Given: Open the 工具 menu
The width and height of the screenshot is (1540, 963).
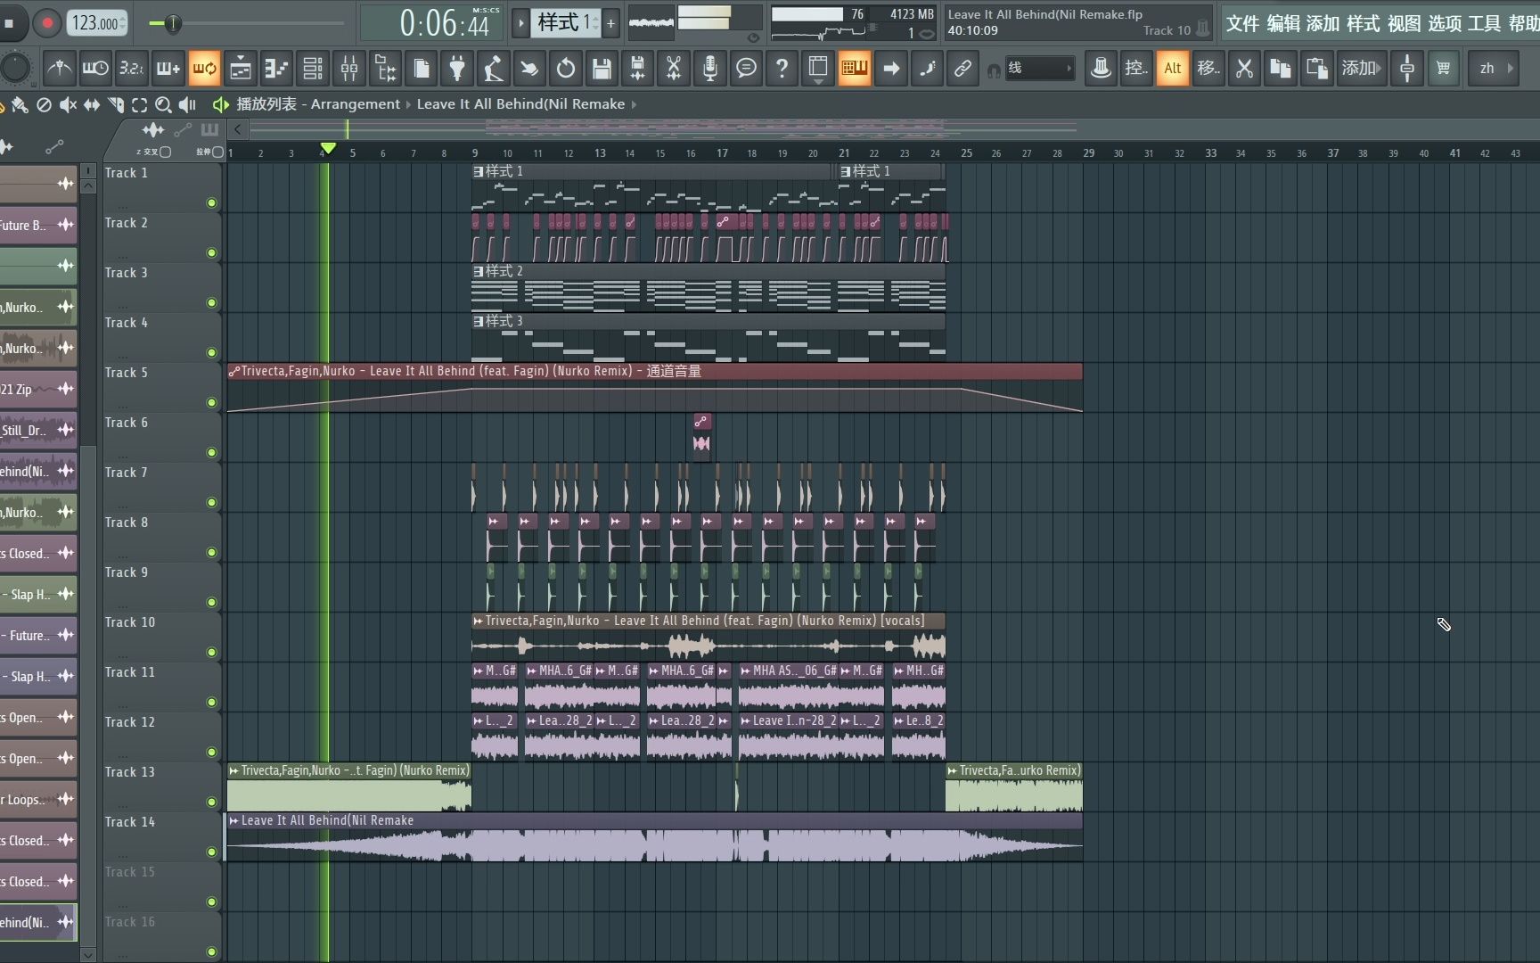Looking at the screenshot, I should click(x=1485, y=23).
